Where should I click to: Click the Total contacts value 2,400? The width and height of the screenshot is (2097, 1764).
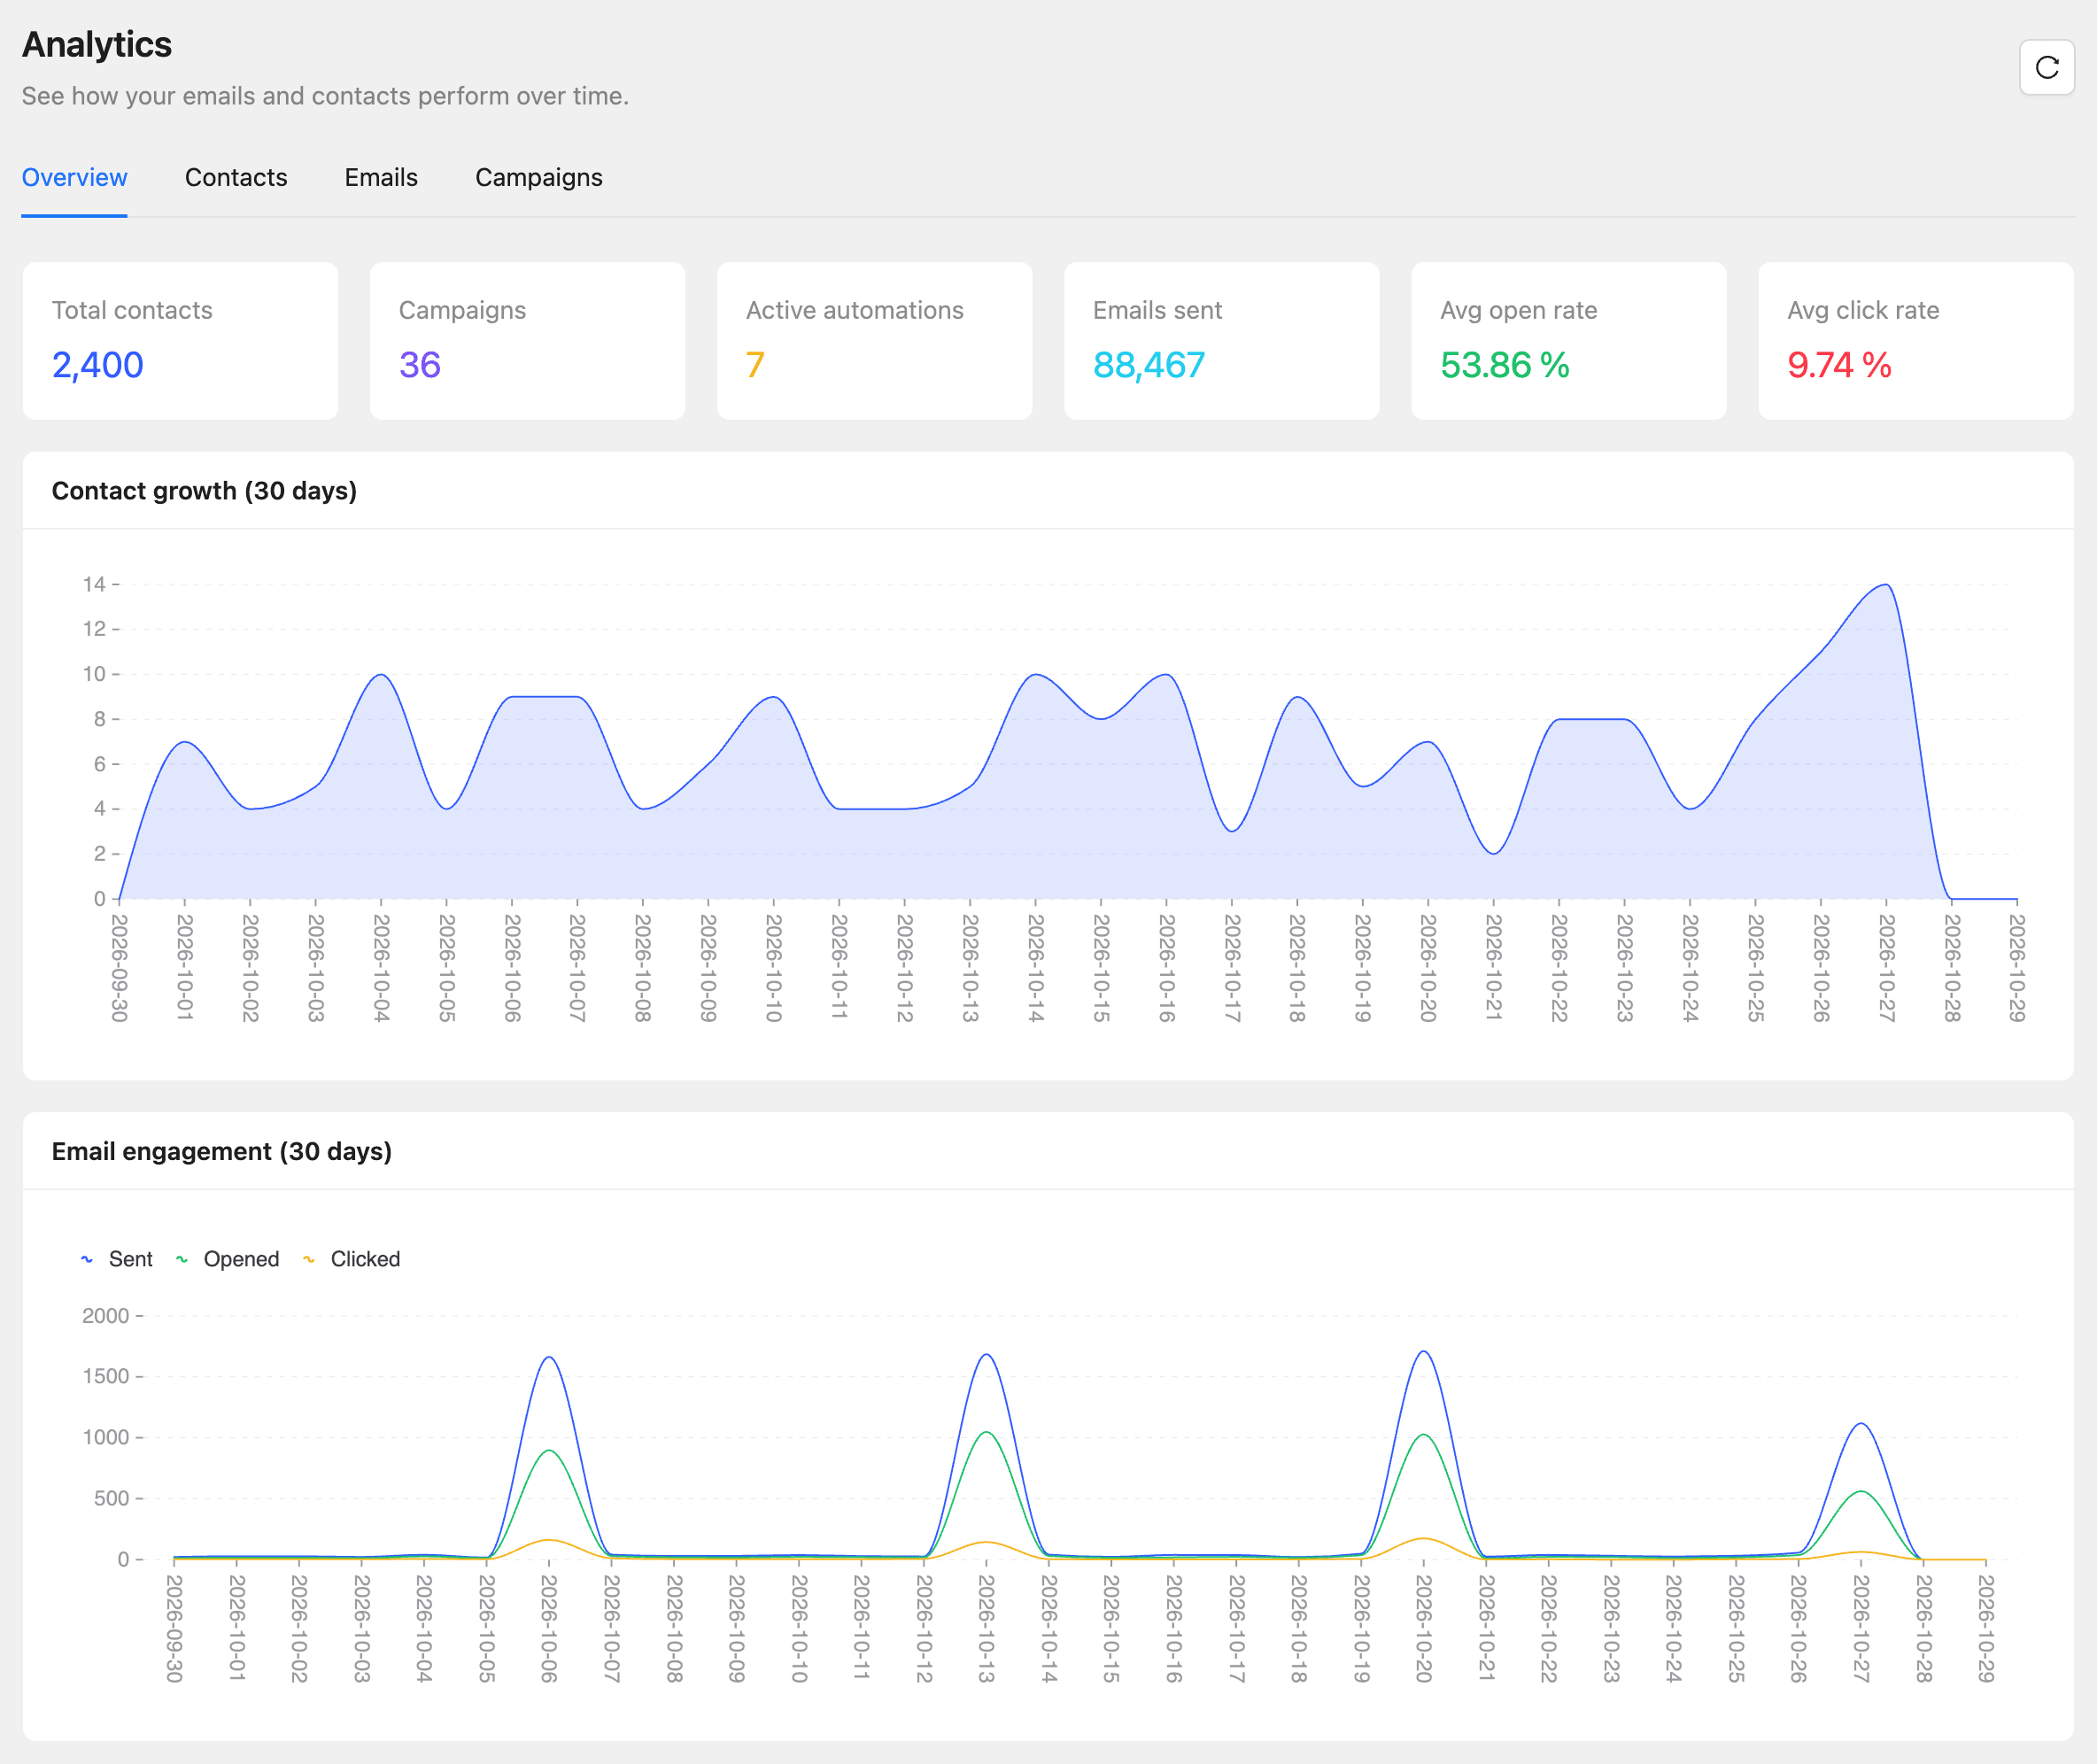98,365
